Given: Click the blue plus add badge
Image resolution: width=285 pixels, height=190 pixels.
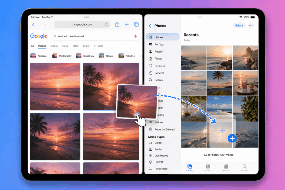Looking at the screenshot, I should [x=232, y=139].
